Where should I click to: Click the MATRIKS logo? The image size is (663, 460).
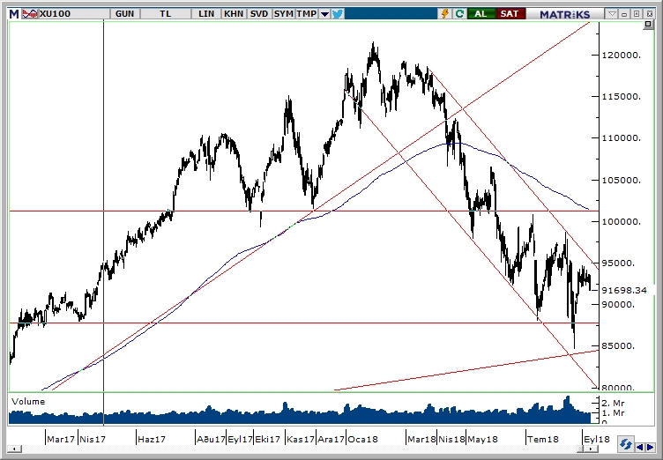coord(564,14)
